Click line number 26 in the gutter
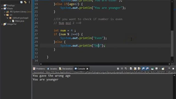The height and width of the screenshot is (99, 176). tap(36, 31)
